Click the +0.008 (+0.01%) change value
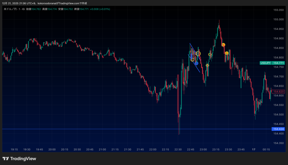The width and height of the screenshot is (288, 165). coord(100,9)
